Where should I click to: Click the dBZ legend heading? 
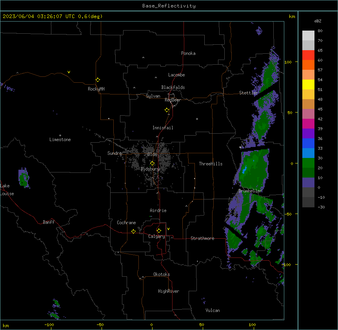click(x=318, y=21)
